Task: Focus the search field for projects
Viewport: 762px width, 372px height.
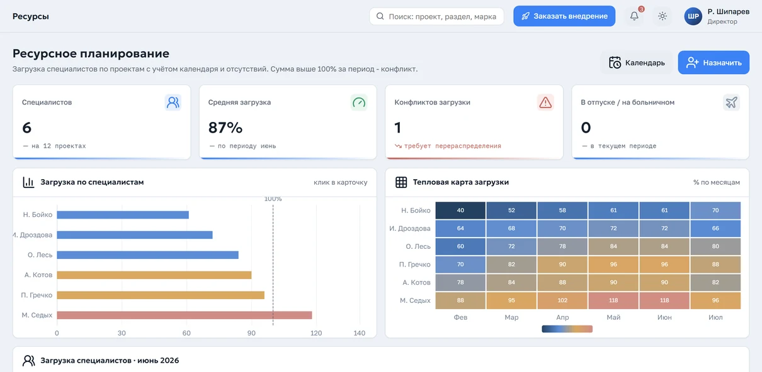Action: coord(436,16)
